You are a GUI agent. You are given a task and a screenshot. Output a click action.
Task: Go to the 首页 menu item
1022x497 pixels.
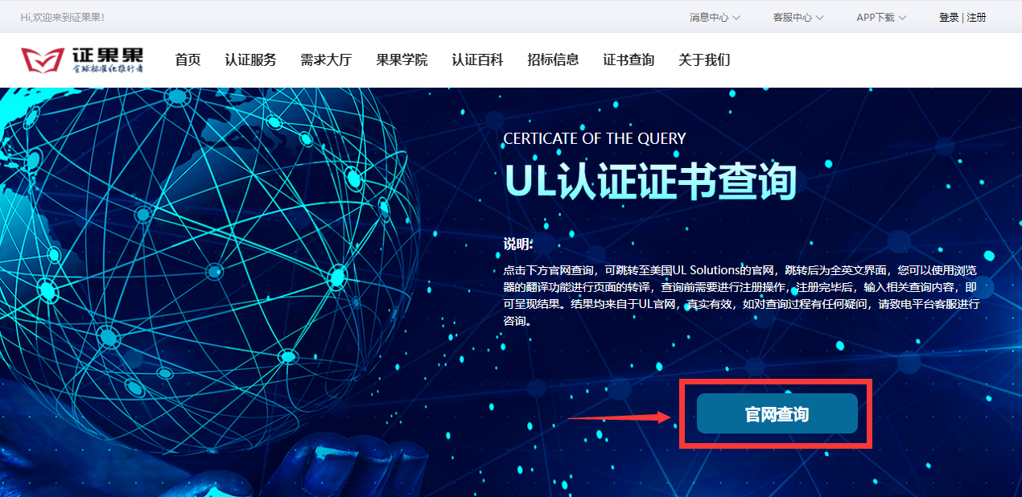[x=188, y=60]
